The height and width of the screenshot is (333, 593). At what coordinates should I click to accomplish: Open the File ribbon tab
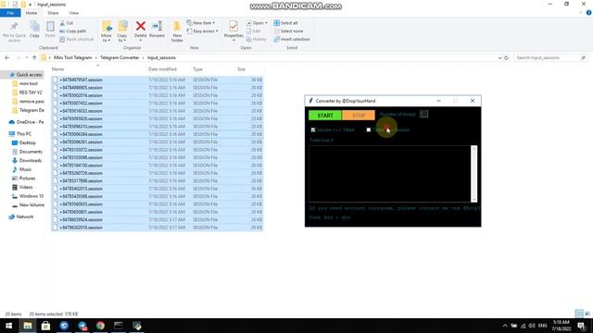tap(10, 13)
